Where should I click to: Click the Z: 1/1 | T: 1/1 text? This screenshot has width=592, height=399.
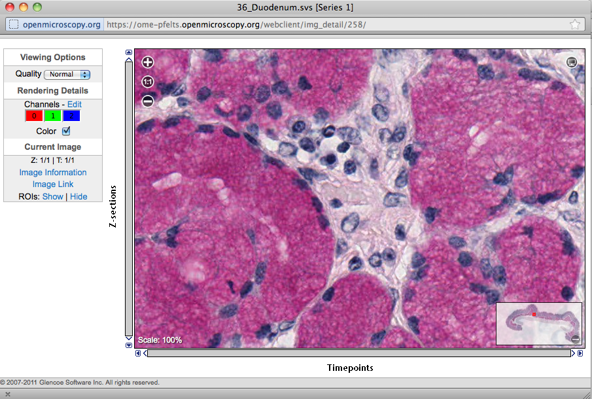53,160
